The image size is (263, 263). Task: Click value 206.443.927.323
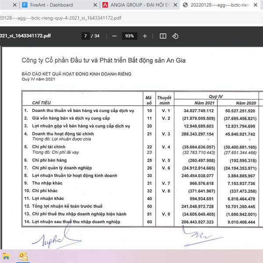click(197, 222)
